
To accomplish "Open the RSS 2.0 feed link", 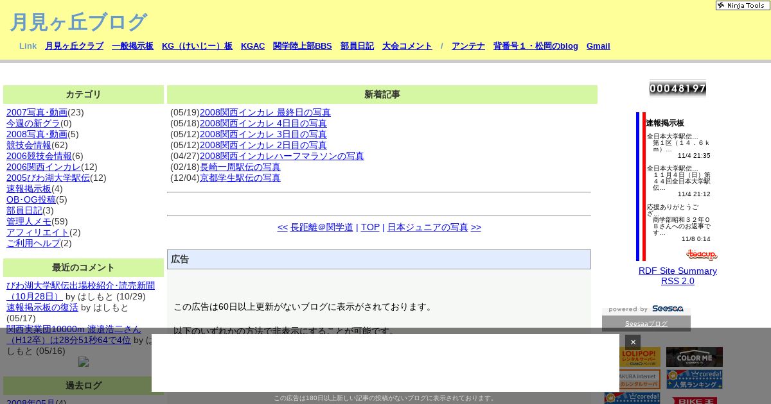I will [x=678, y=281].
